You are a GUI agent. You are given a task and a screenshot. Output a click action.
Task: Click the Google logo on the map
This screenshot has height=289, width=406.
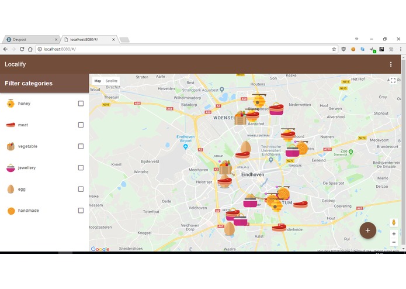pyautogui.click(x=100, y=249)
